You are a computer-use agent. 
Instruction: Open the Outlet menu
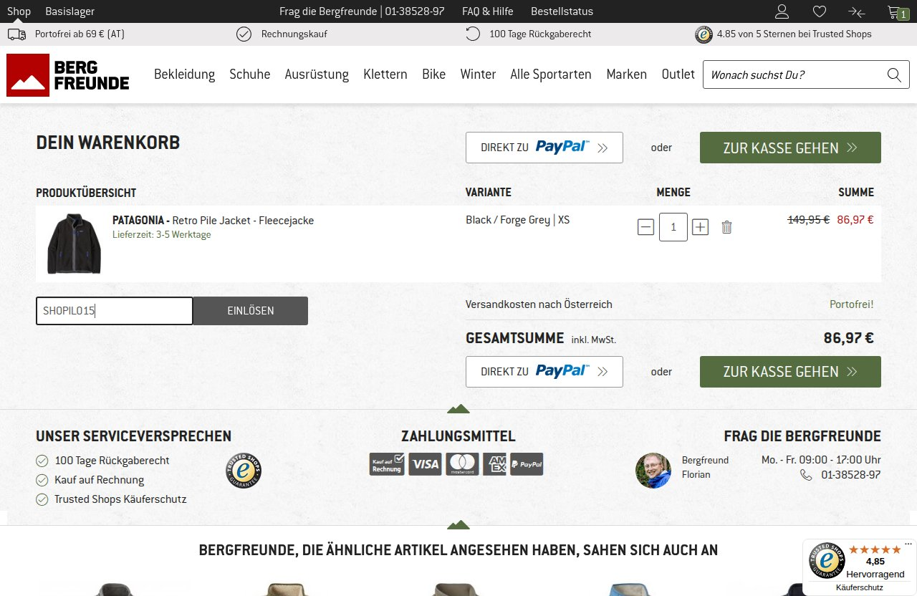coord(678,74)
